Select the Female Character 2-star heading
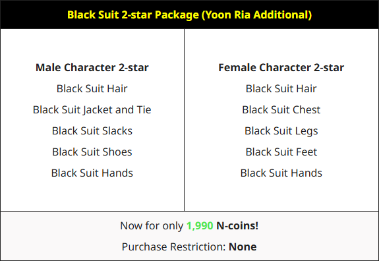The image size is (379, 261). (x=281, y=67)
